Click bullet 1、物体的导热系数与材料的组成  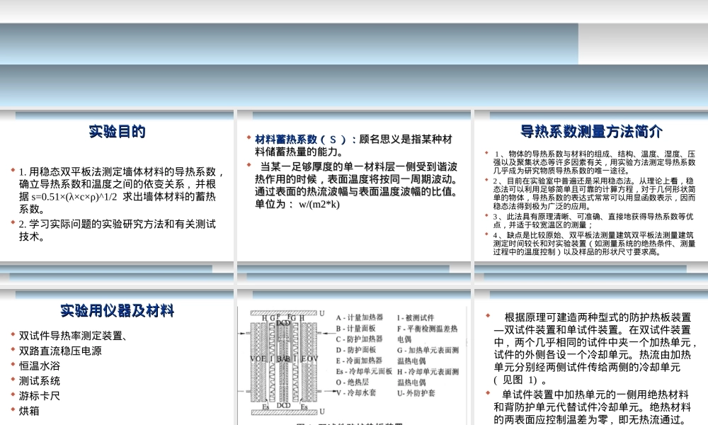(594, 163)
